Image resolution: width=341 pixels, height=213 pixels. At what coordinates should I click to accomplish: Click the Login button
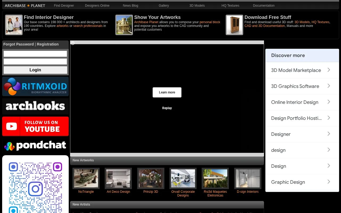(x=35, y=70)
